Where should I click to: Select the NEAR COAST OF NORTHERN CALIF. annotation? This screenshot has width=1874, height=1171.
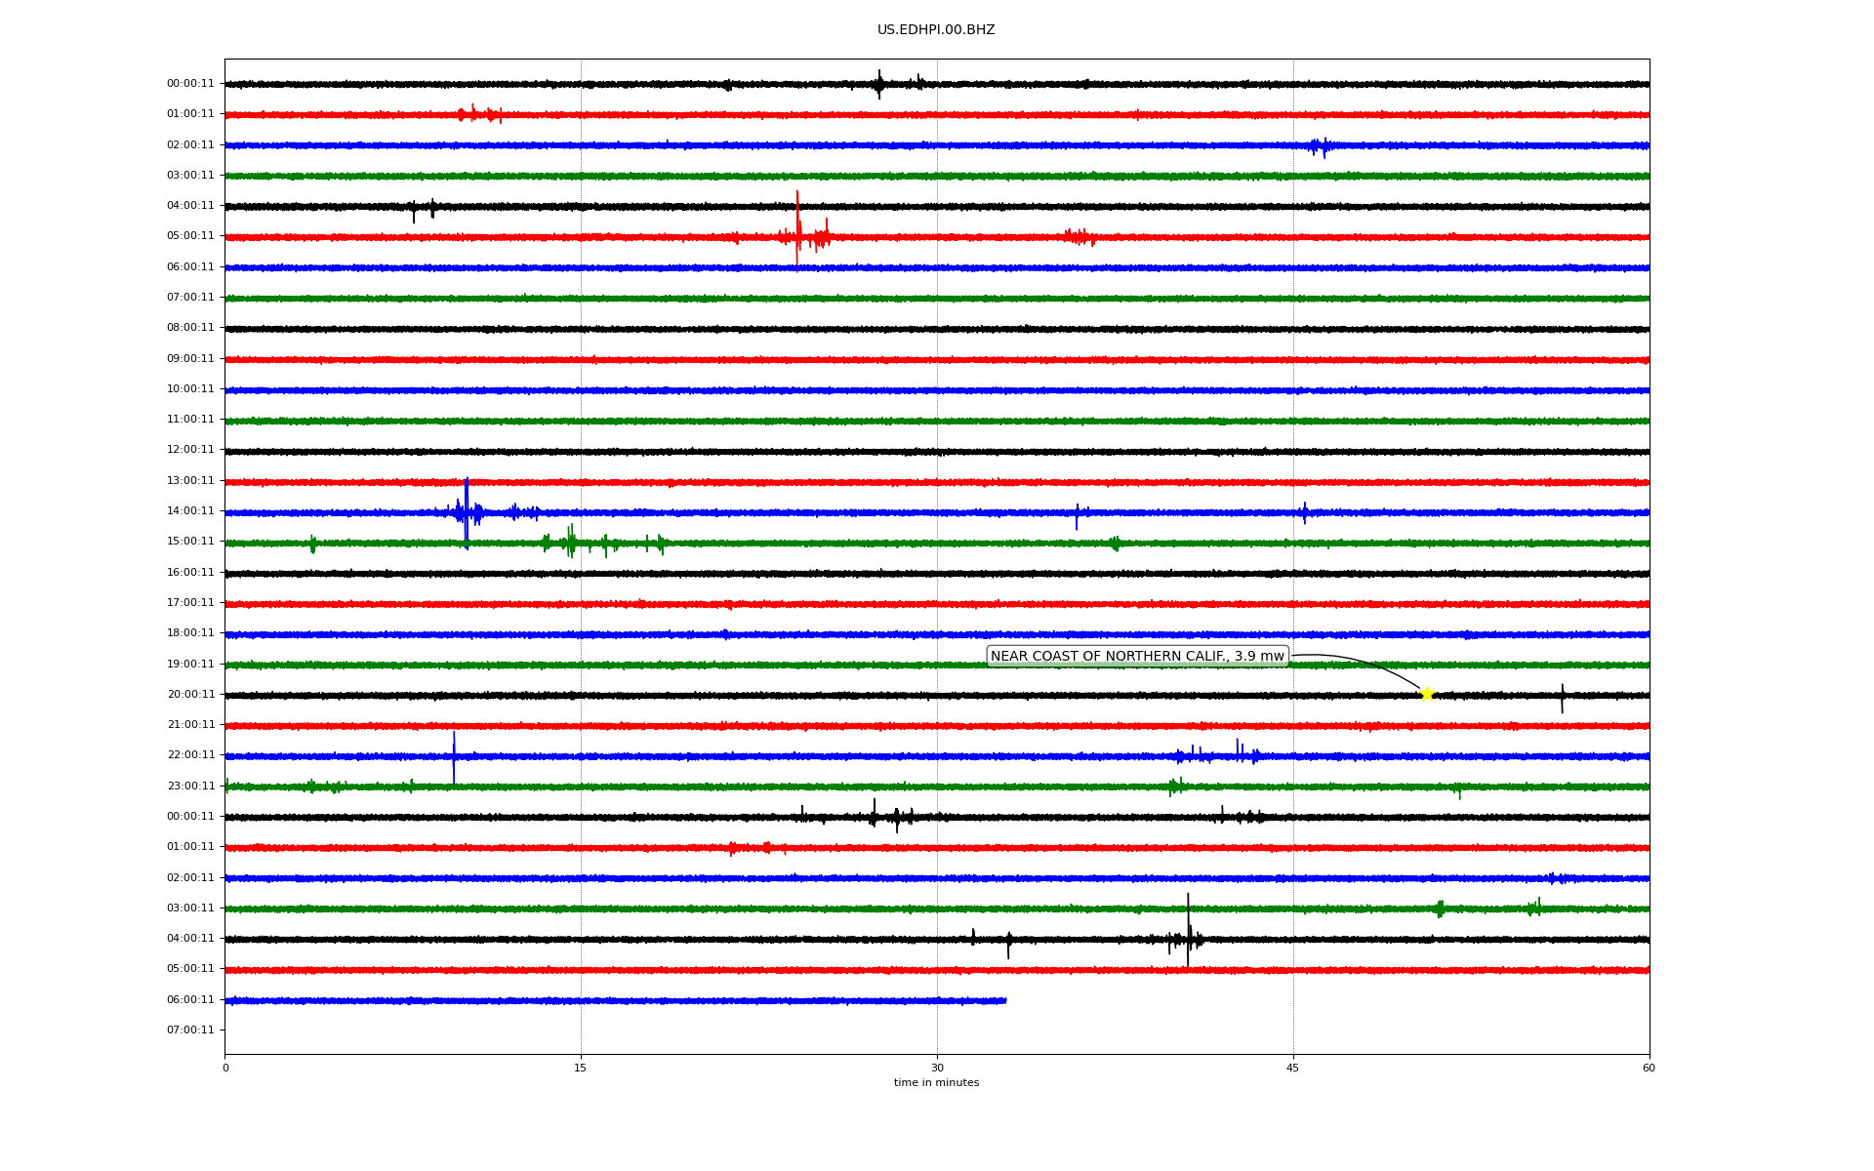(1137, 657)
